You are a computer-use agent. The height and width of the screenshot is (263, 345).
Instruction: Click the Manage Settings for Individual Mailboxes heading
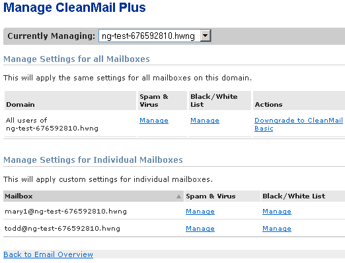(93, 160)
